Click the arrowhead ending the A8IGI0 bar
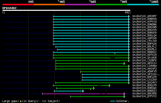This screenshot has width=161, height=103. (125, 64)
